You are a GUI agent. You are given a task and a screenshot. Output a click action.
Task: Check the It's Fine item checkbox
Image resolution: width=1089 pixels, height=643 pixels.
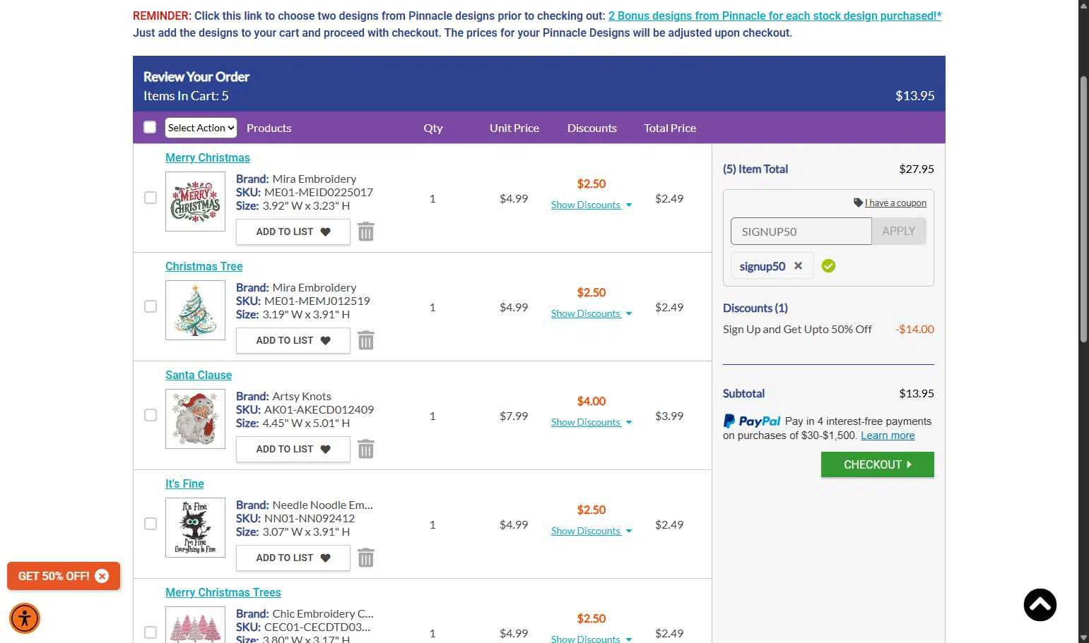[151, 524]
